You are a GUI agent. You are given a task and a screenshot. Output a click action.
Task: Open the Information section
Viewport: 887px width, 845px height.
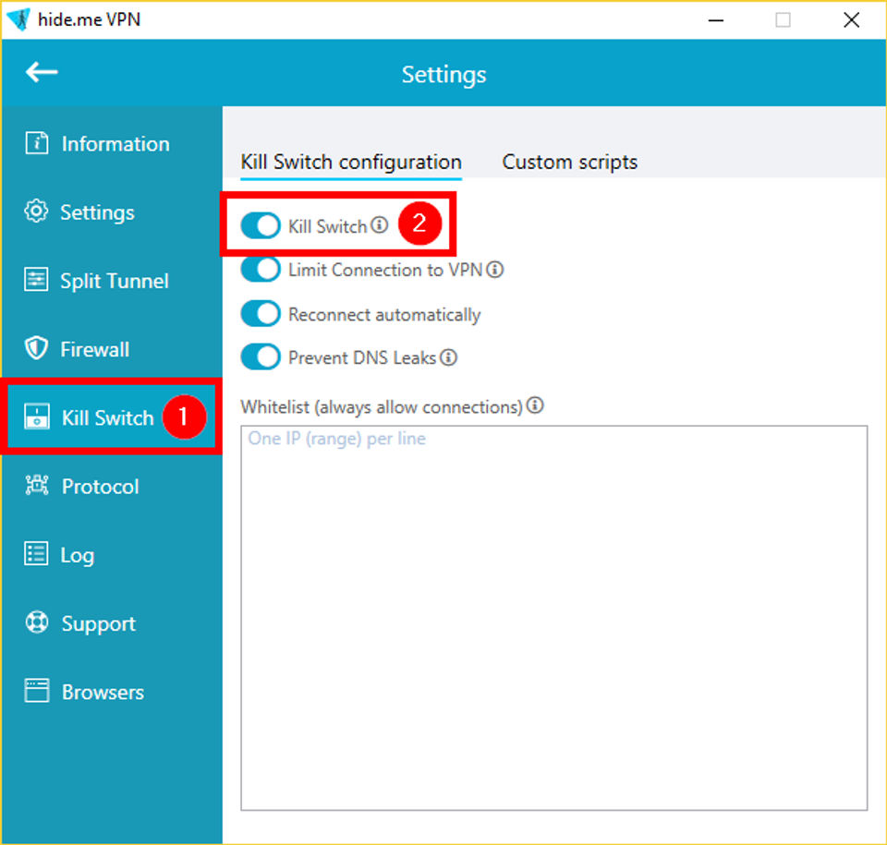click(112, 143)
